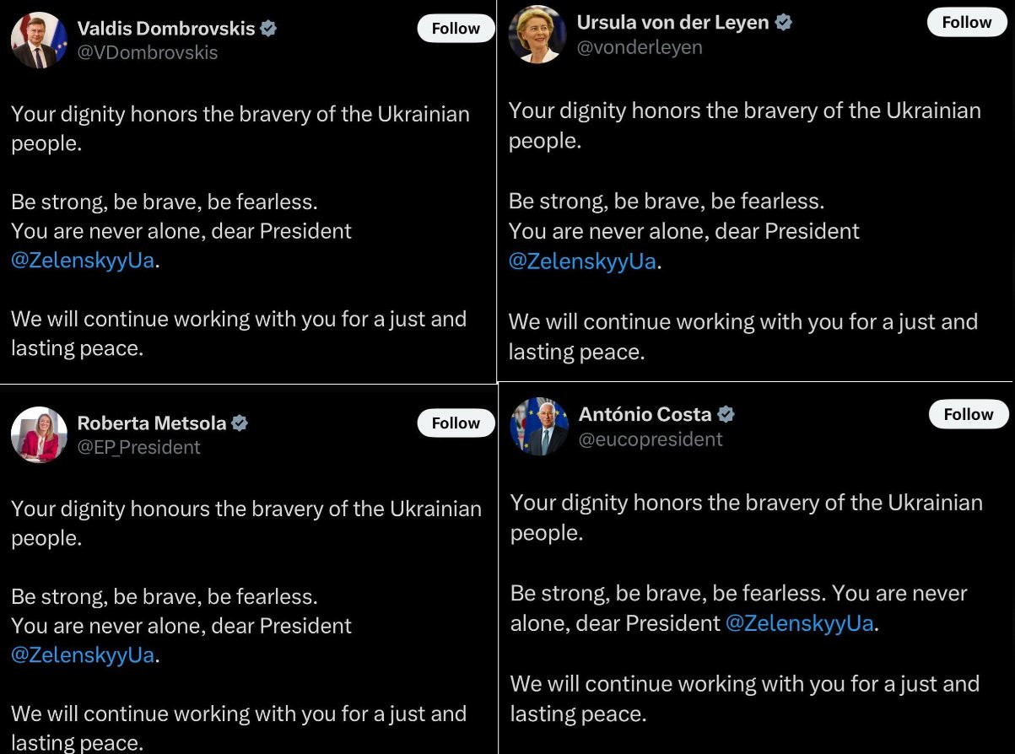Click the @vonderleyen handle

coord(640,47)
